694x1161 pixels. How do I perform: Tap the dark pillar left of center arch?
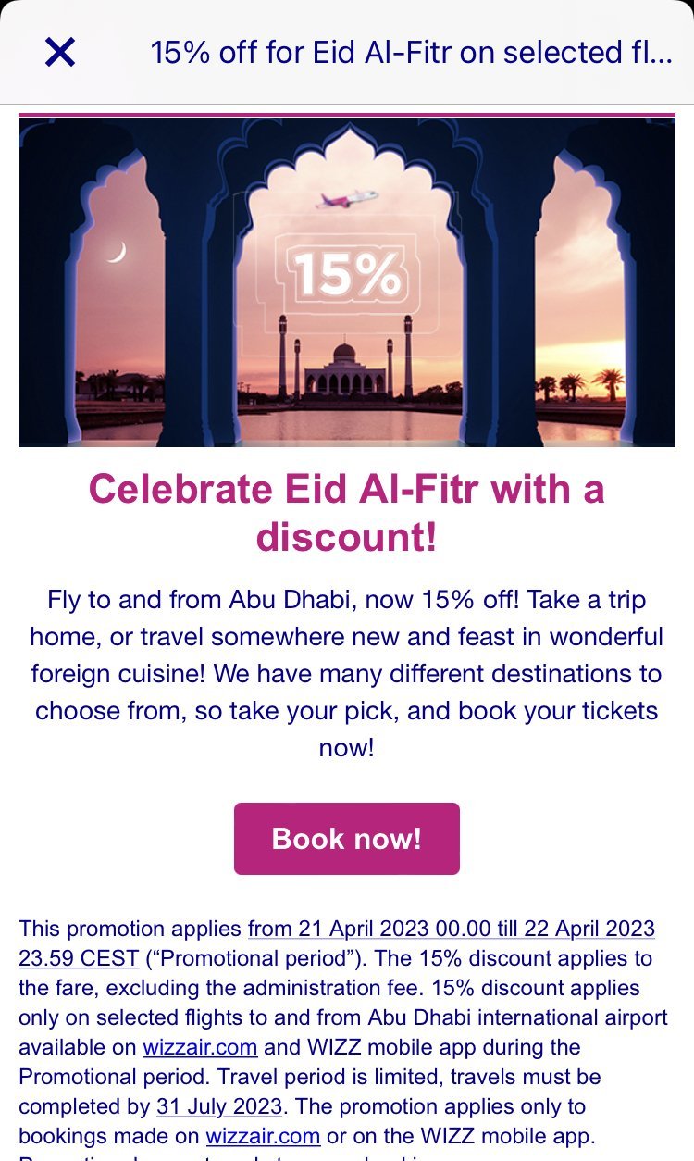199,306
